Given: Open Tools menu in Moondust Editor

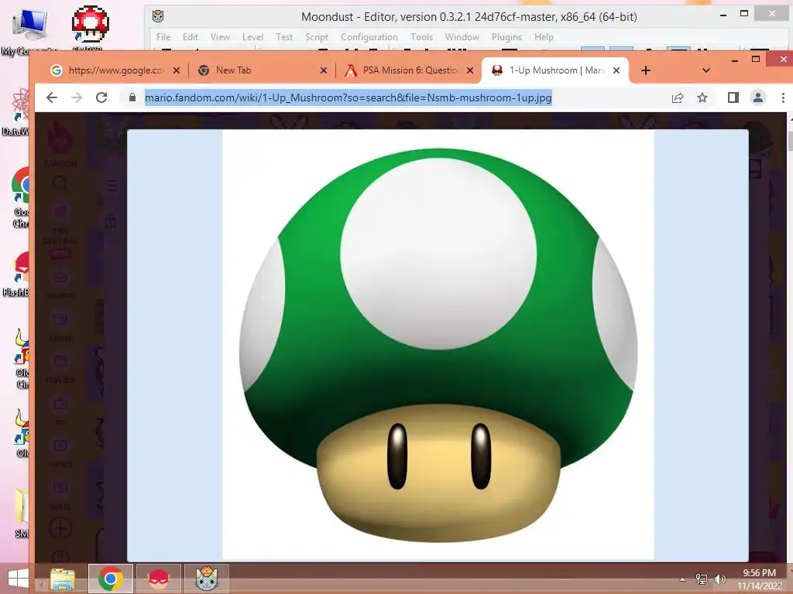Looking at the screenshot, I should (x=421, y=37).
